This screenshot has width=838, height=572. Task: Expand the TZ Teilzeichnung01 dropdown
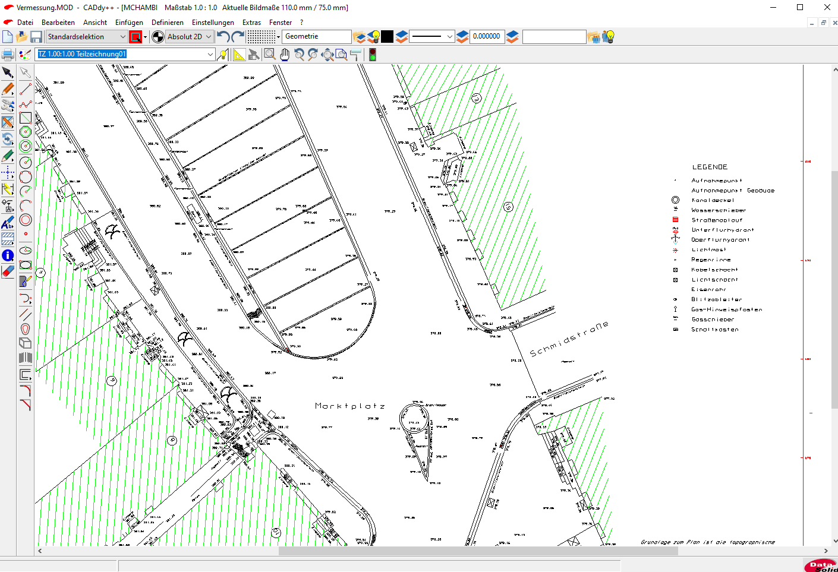click(210, 54)
